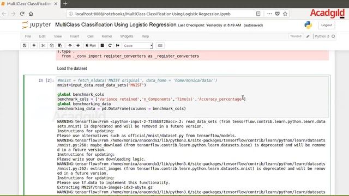Viewport: 349px width, 196px height.
Task: Show site information icon in address bar
Action: pyautogui.click(x=71, y=14)
